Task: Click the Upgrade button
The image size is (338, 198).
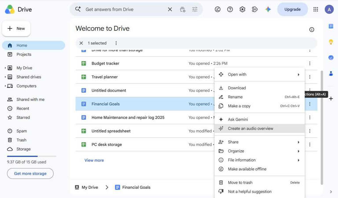Action: click(x=292, y=9)
